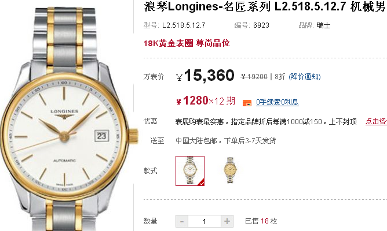Click the brand value 瑞士
The width and height of the screenshot is (387, 231).
(x=324, y=25)
